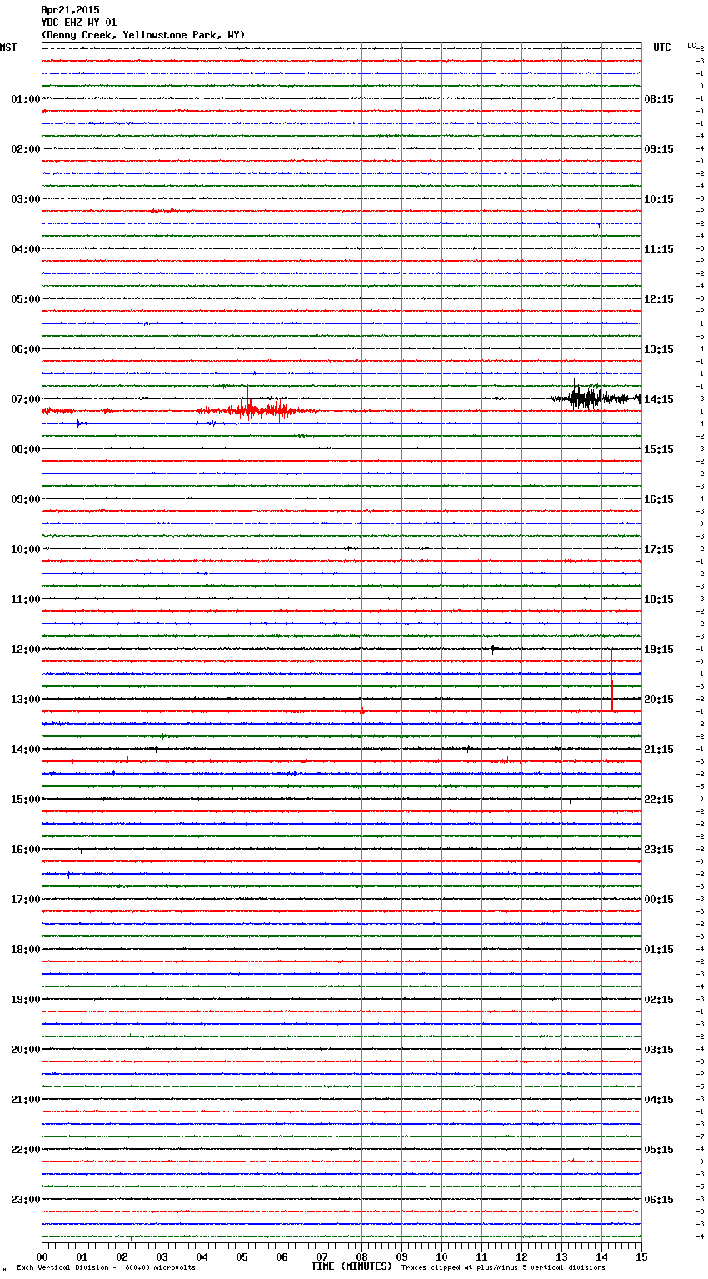This screenshot has height=1279, width=708.
Task: Click the 16:15 UTC time label
Action: point(659,499)
